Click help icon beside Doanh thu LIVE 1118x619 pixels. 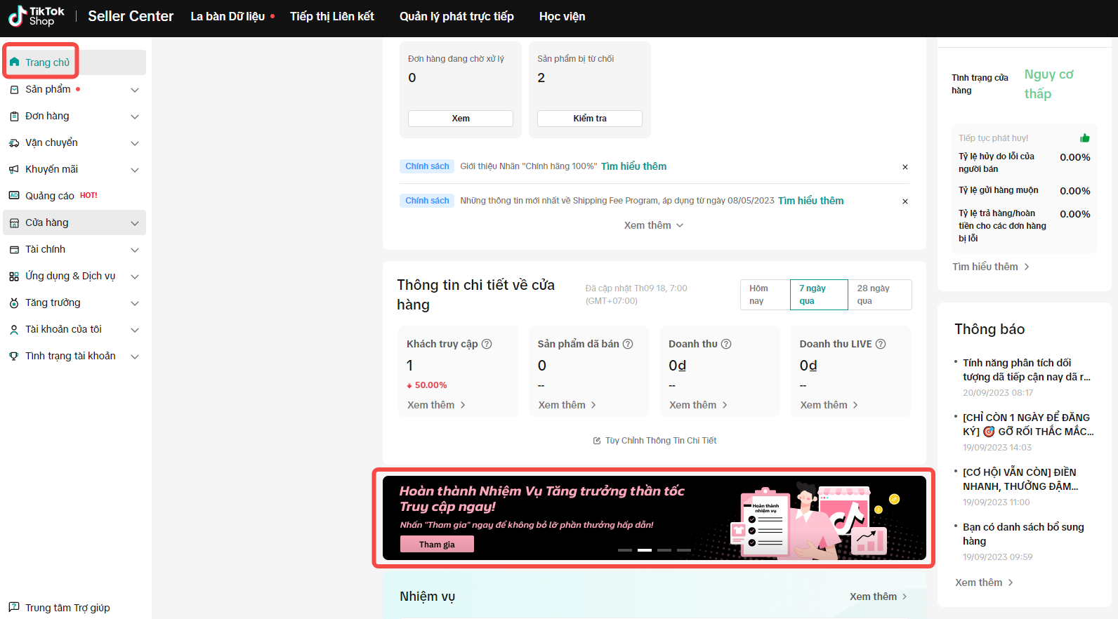tap(881, 344)
